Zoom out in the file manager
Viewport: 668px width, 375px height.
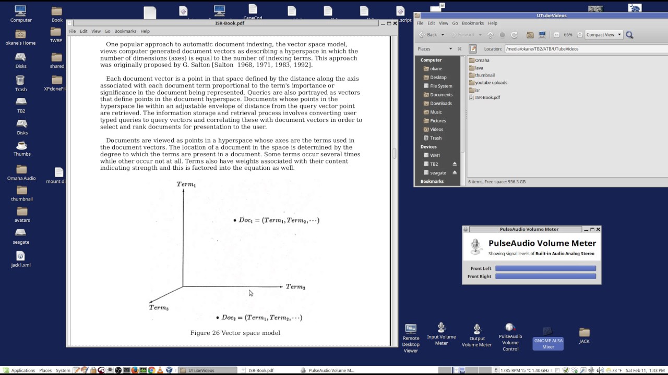click(556, 35)
